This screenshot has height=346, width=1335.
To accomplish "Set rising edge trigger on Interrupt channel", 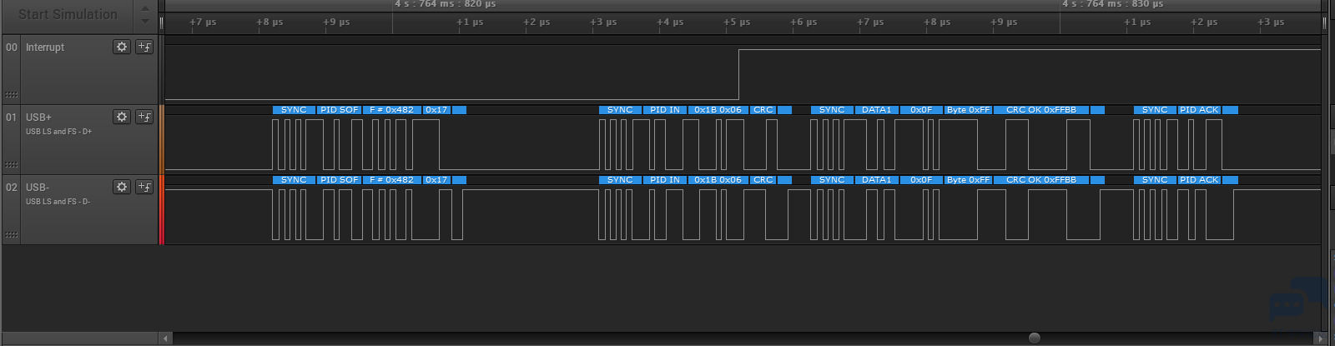I will [x=144, y=47].
